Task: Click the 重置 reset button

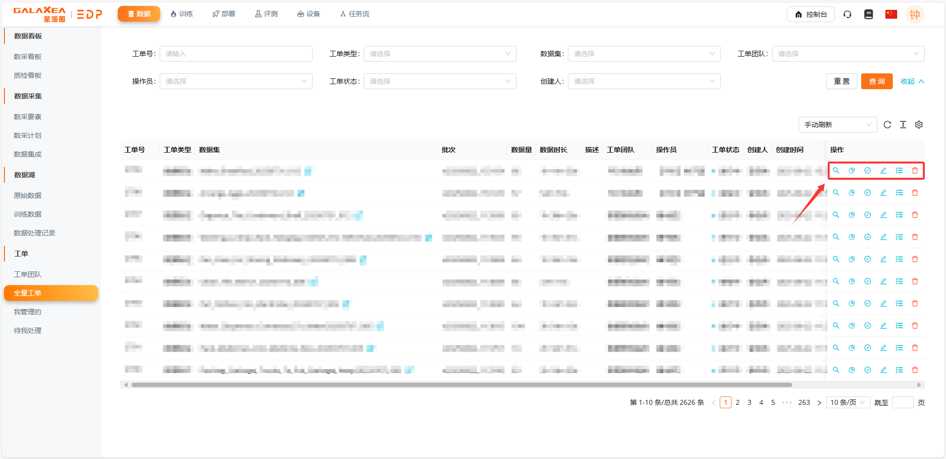Action: click(841, 81)
